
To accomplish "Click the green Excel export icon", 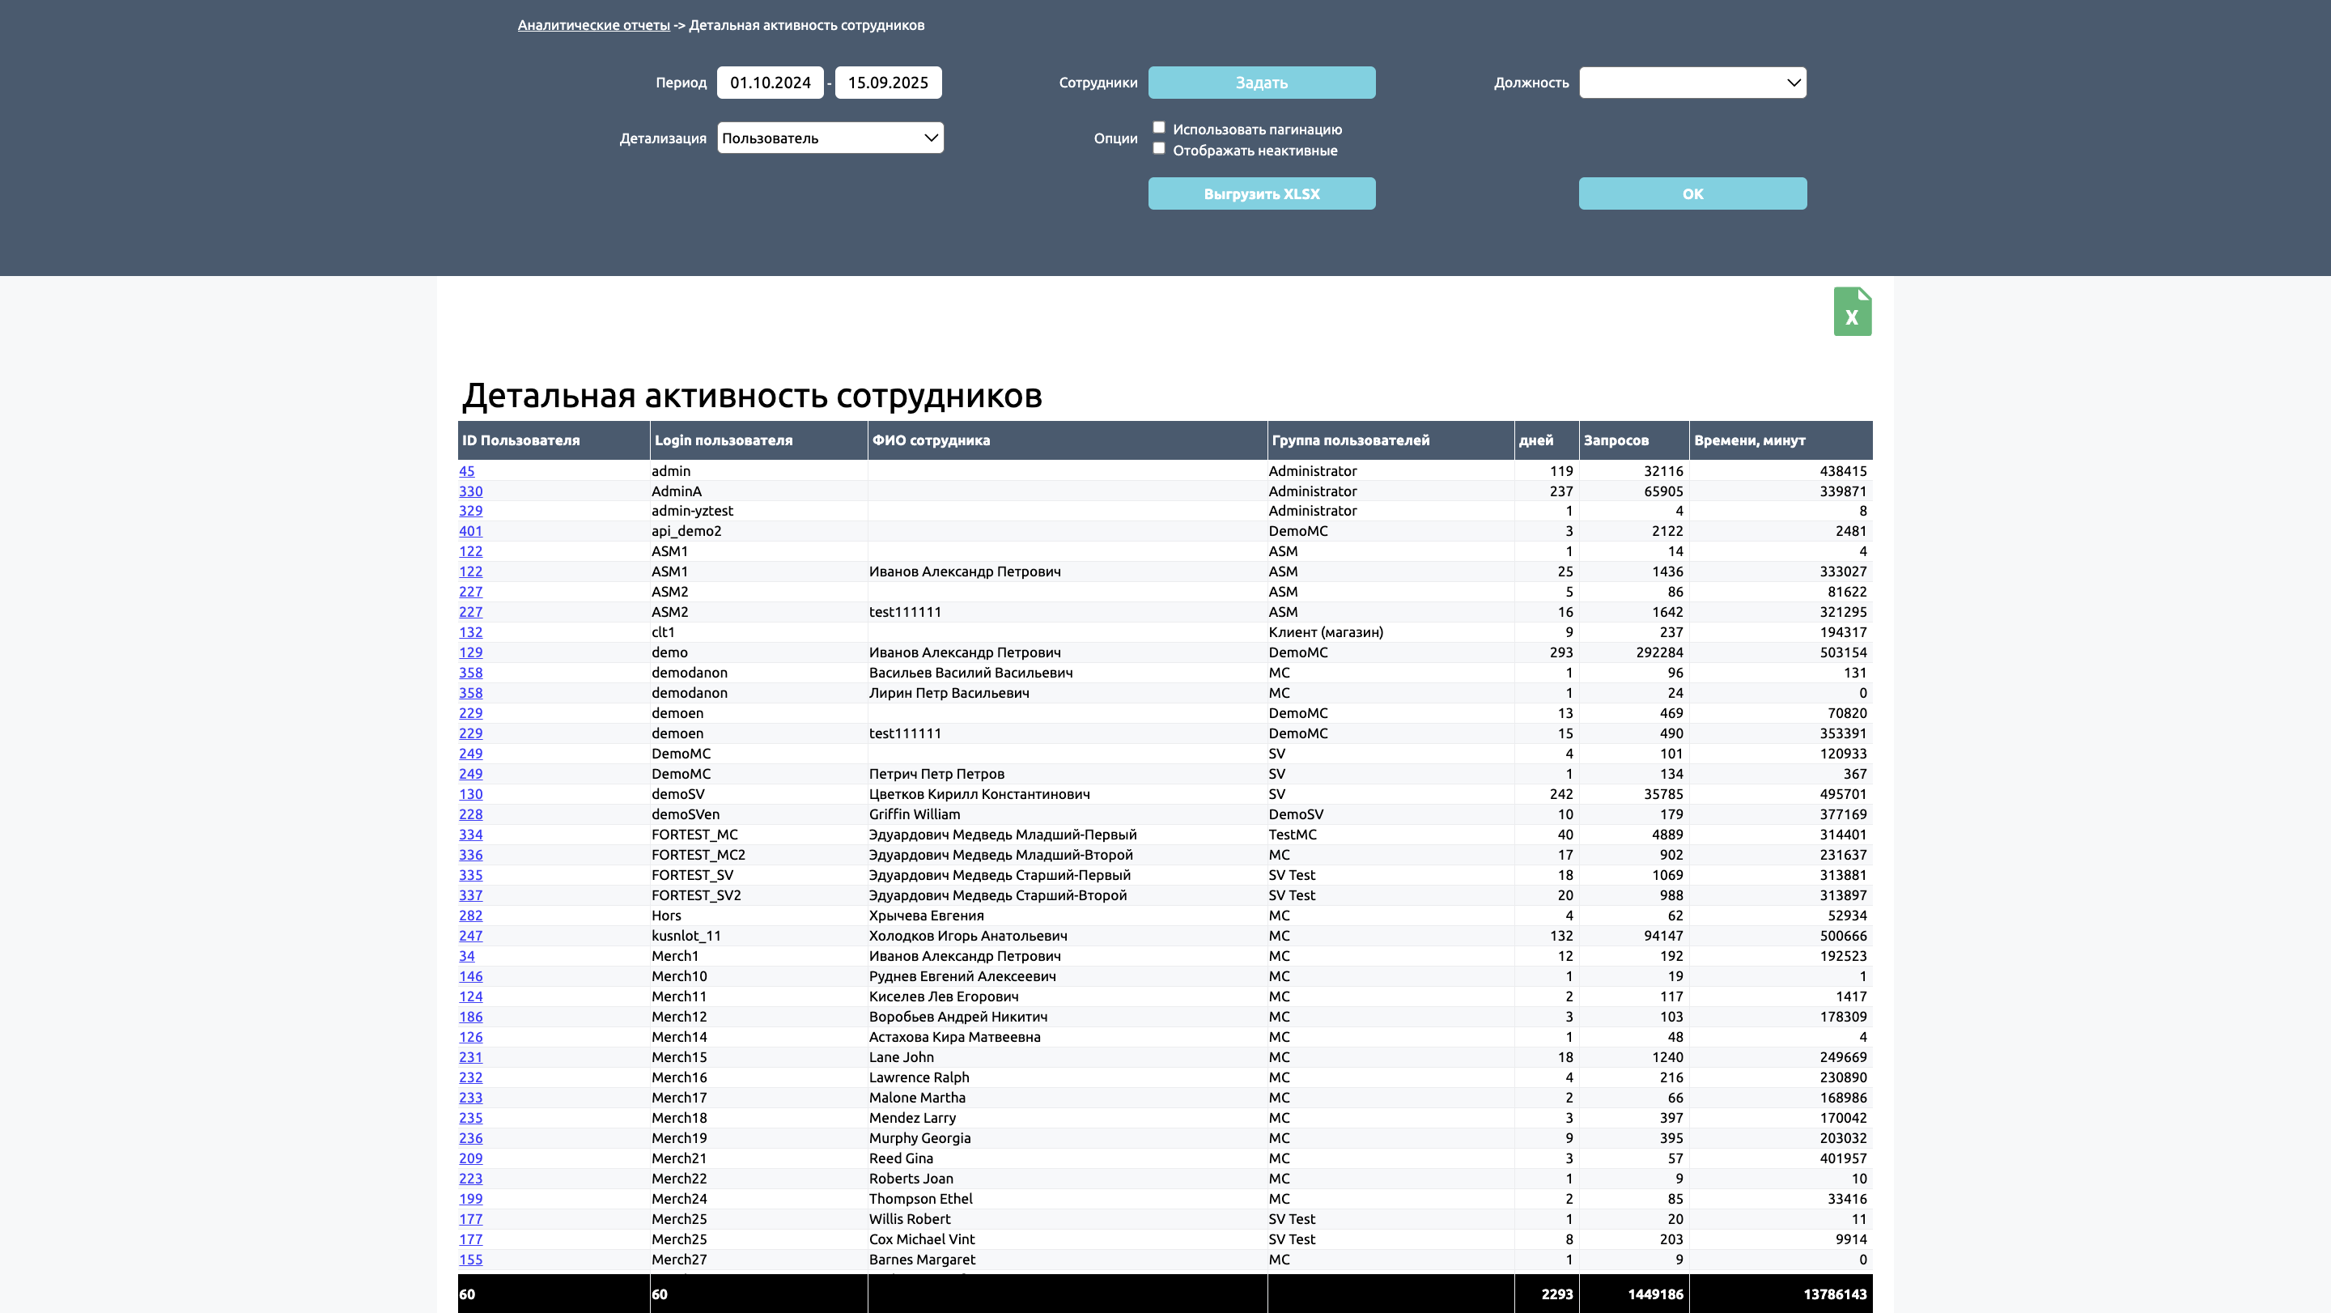I will (x=1851, y=312).
